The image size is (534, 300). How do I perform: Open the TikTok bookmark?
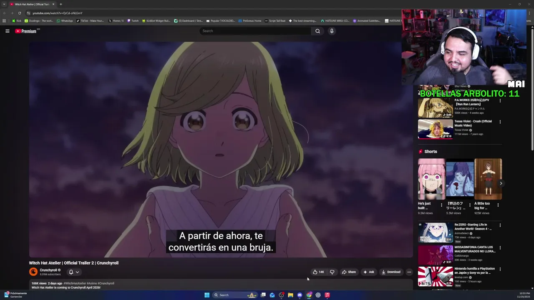click(x=90, y=20)
